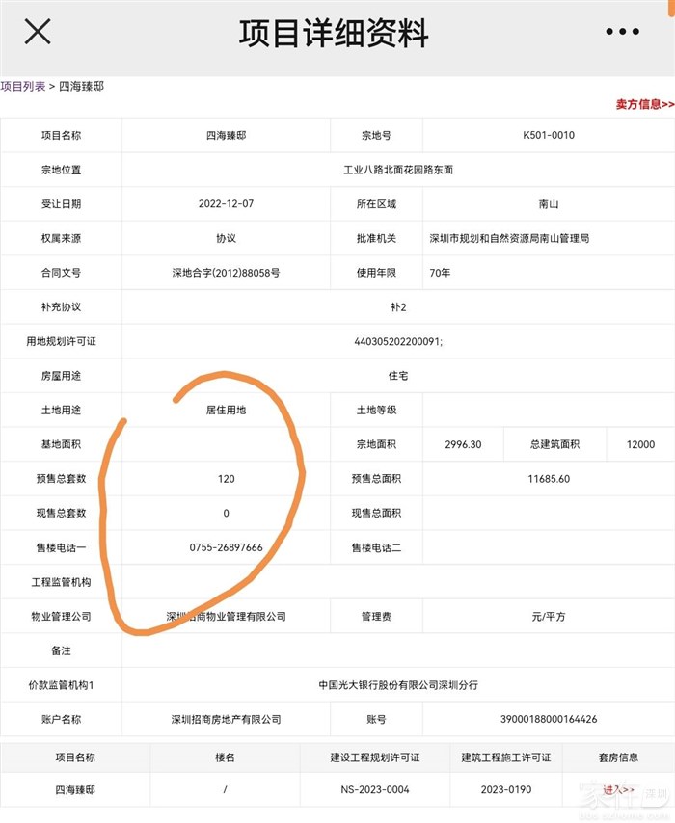Click 四海臻邸 in the bottom building table
675x823 pixels.
coord(75,790)
